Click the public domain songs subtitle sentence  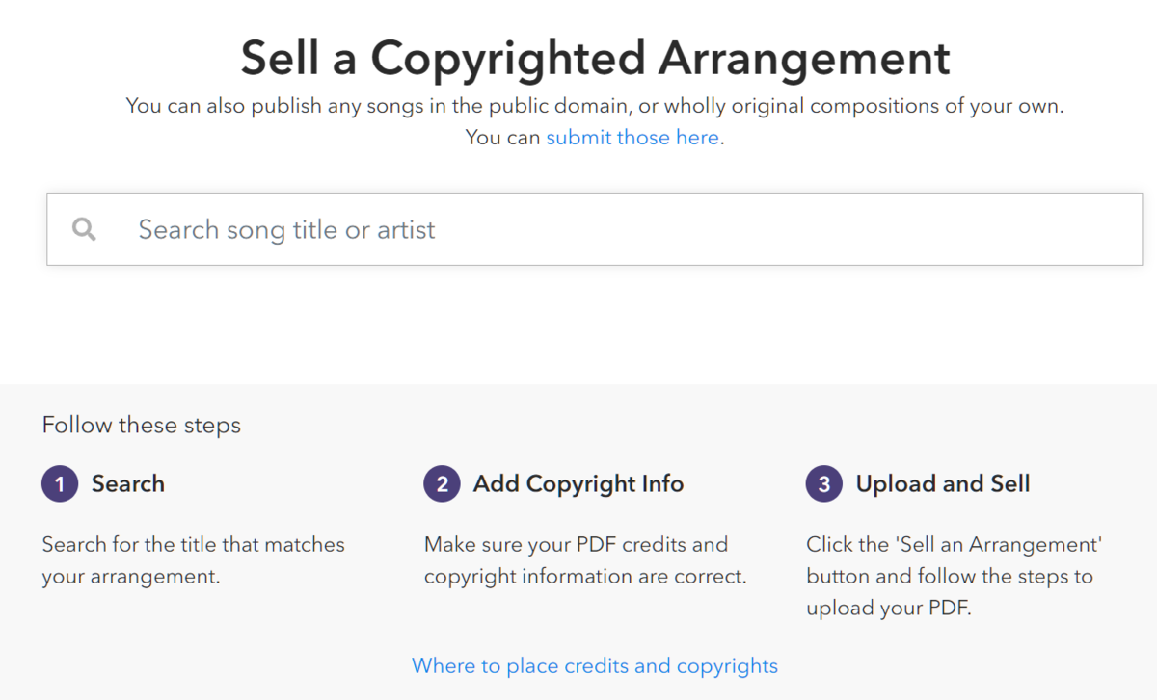tap(595, 106)
